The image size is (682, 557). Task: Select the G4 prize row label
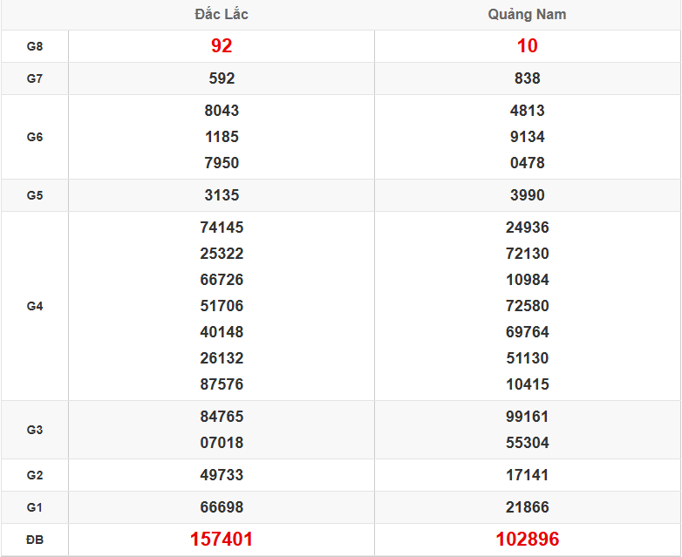pyautogui.click(x=35, y=306)
